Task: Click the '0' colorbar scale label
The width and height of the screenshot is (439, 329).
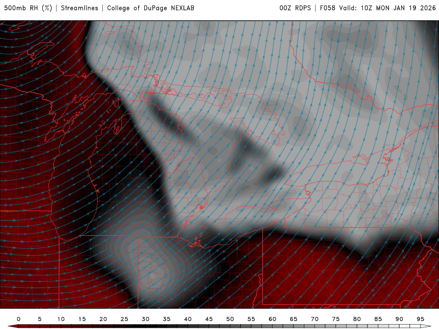Action: coord(19,319)
